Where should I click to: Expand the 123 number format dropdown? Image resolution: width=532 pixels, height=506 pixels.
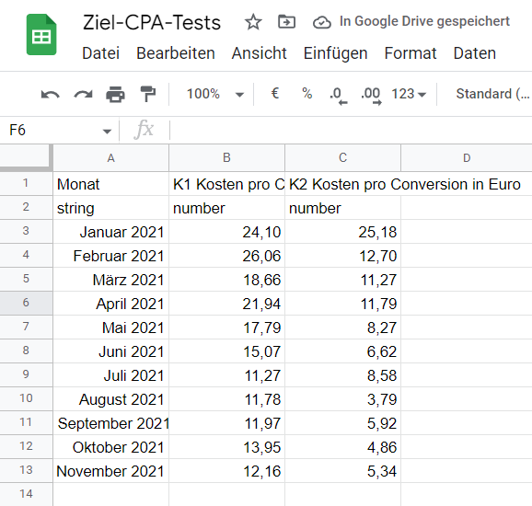[x=409, y=94]
